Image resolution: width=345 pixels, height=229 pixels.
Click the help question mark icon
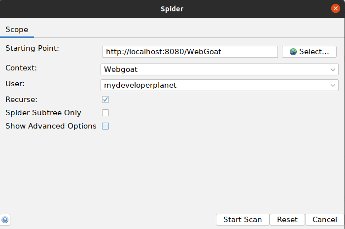tap(5, 220)
